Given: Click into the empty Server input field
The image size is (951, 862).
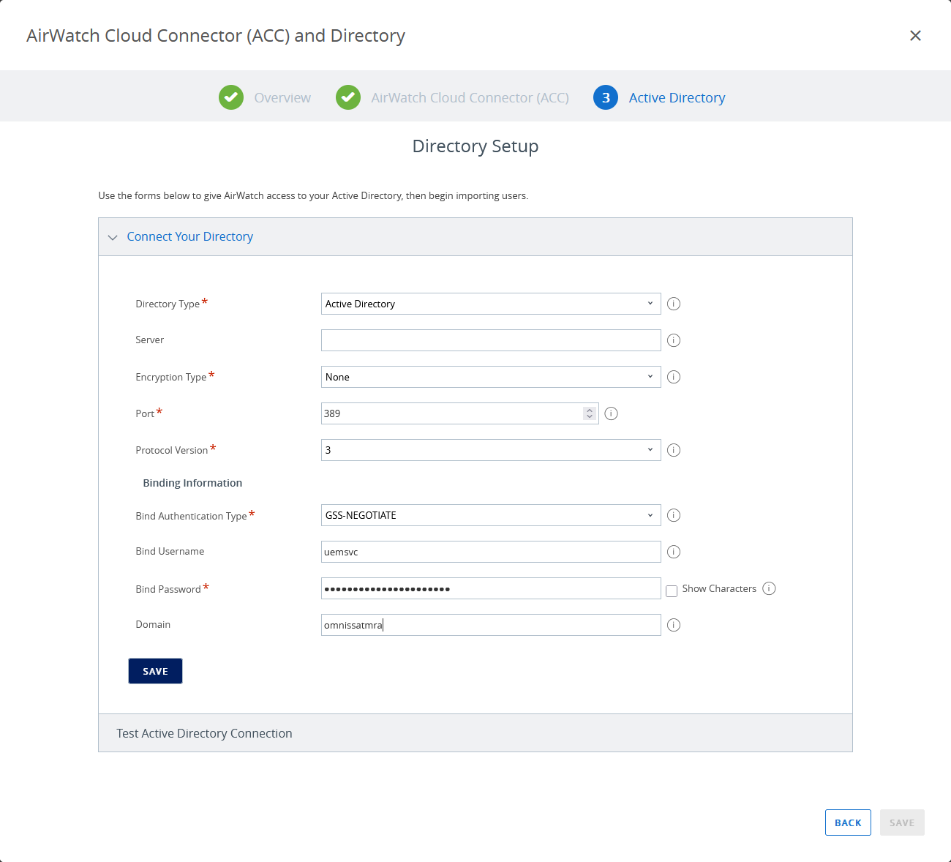Looking at the screenshot, I should point(490,340).
